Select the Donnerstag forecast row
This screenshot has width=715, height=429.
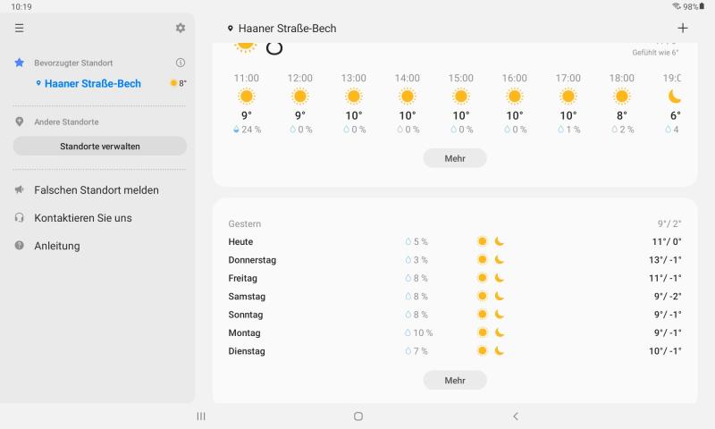point(454,260)
